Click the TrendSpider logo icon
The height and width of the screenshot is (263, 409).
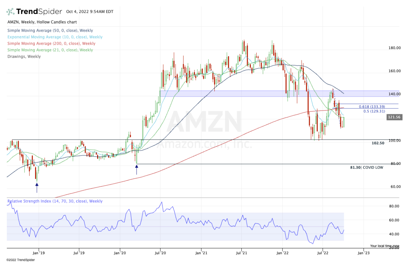click(x=11, y=12)
